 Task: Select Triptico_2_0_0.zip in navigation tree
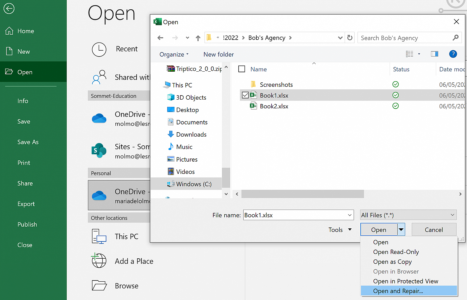click(x=194, y=69)
